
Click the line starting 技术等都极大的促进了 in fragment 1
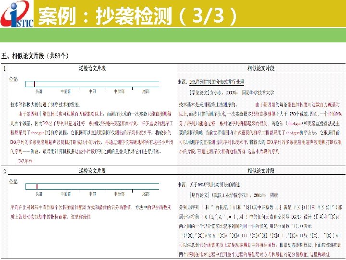pos(46,104)
